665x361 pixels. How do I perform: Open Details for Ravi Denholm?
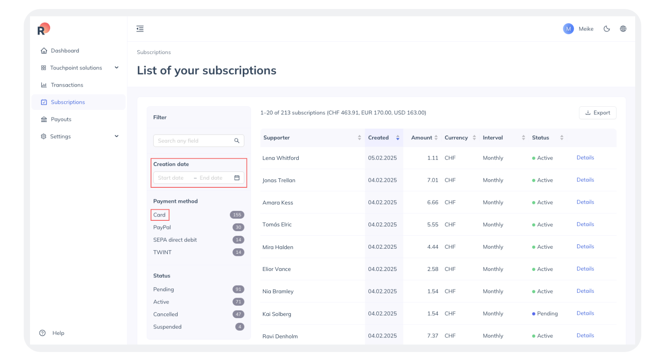585,336
